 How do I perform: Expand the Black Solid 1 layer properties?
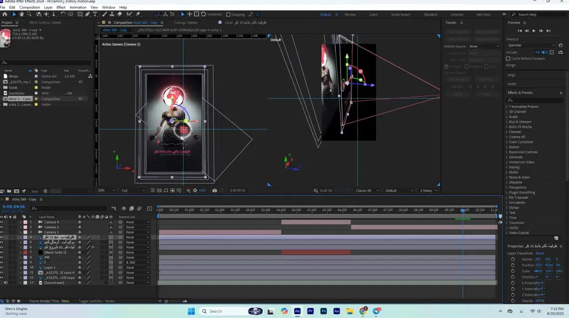[20, 252]
